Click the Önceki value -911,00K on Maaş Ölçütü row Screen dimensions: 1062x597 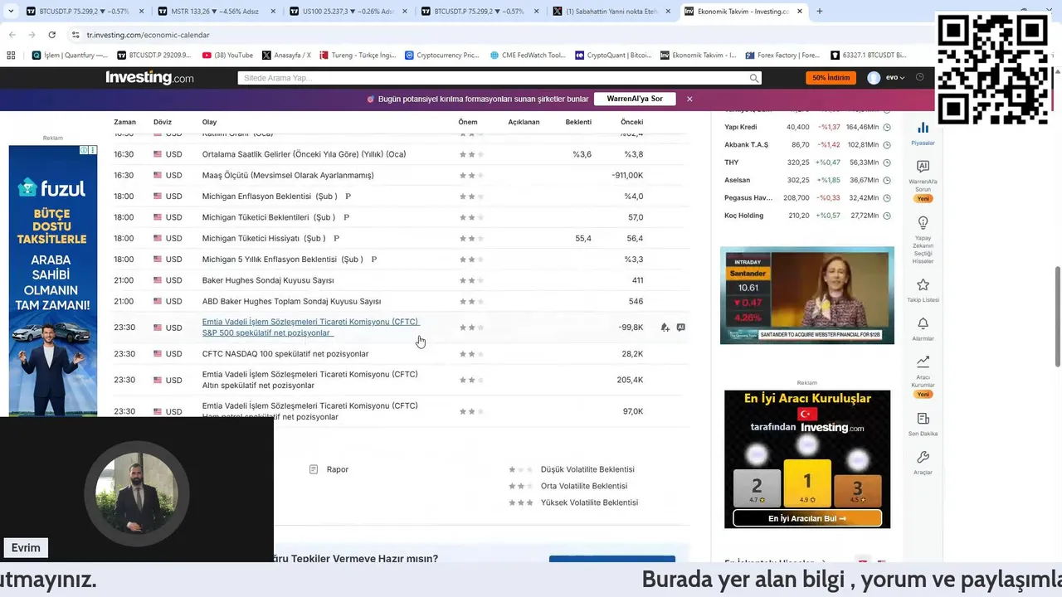click(x=627, y=175)
